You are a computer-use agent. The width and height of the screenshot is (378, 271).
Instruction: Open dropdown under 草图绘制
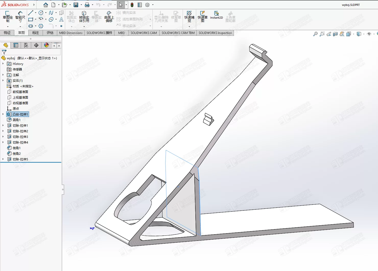(8, 27)
